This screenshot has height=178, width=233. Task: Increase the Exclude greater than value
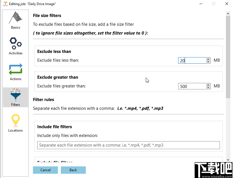pos(208,85)
